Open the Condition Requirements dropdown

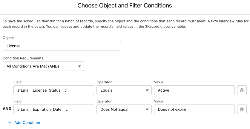coord(43,66)
